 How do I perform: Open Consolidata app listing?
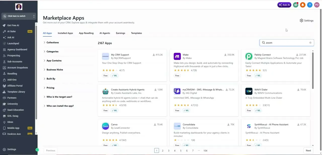coord(204,133)
